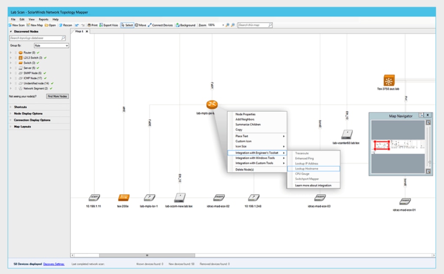The width and height of the screenshot is (444, 274).
Task: Open the Help menu
Action: pyautogui.click(x=55, y=20)
